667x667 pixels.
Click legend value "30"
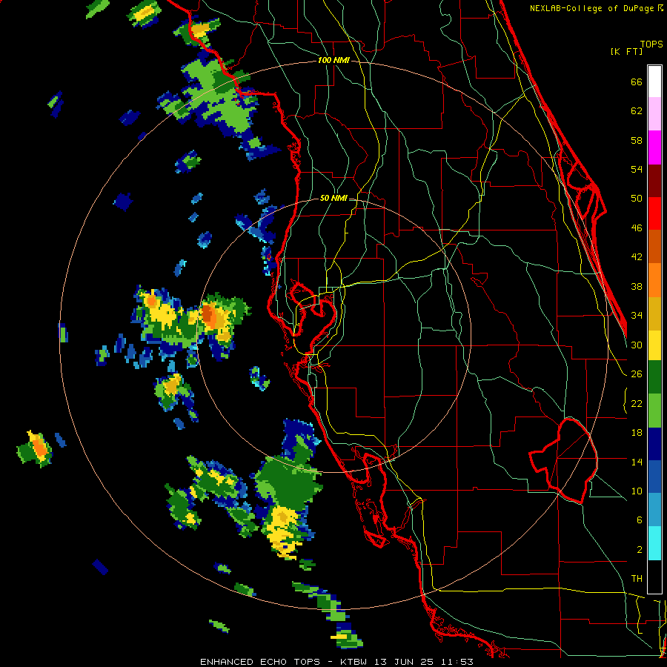(637, 345)
